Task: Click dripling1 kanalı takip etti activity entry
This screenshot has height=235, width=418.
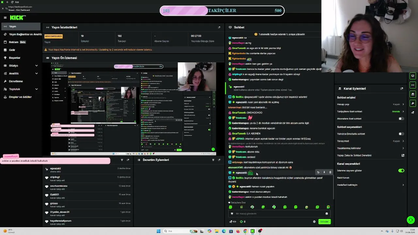Action: (88, 179)
